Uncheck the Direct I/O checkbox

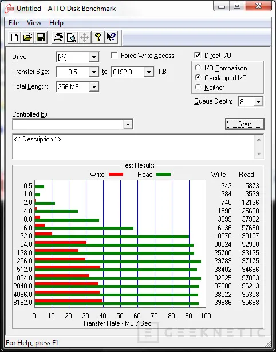[198, 55]
